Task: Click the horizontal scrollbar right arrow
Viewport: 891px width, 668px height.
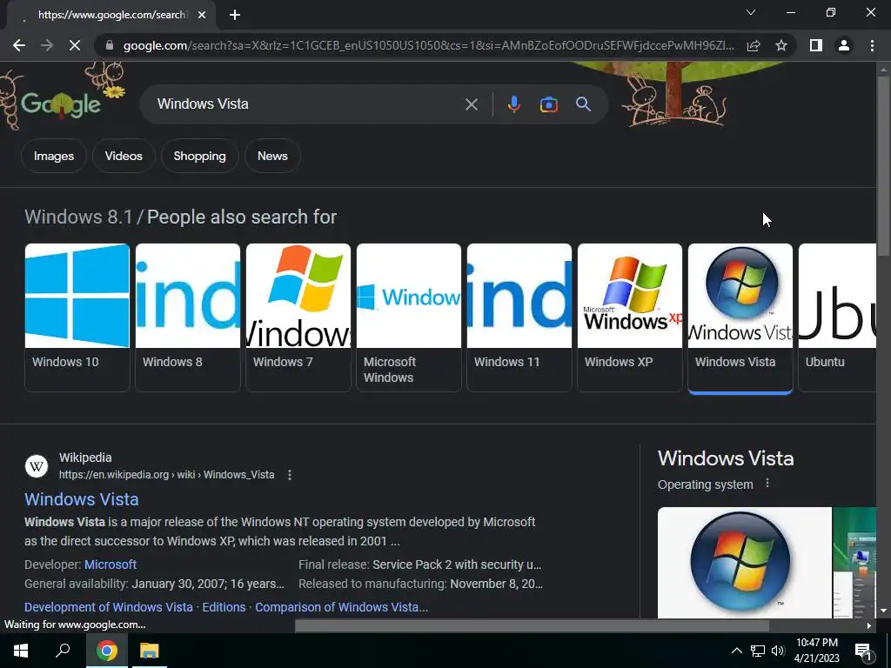Action: click(869, 626)
